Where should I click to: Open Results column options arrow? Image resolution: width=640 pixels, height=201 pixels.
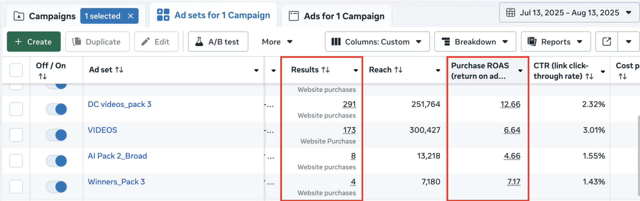356,70
